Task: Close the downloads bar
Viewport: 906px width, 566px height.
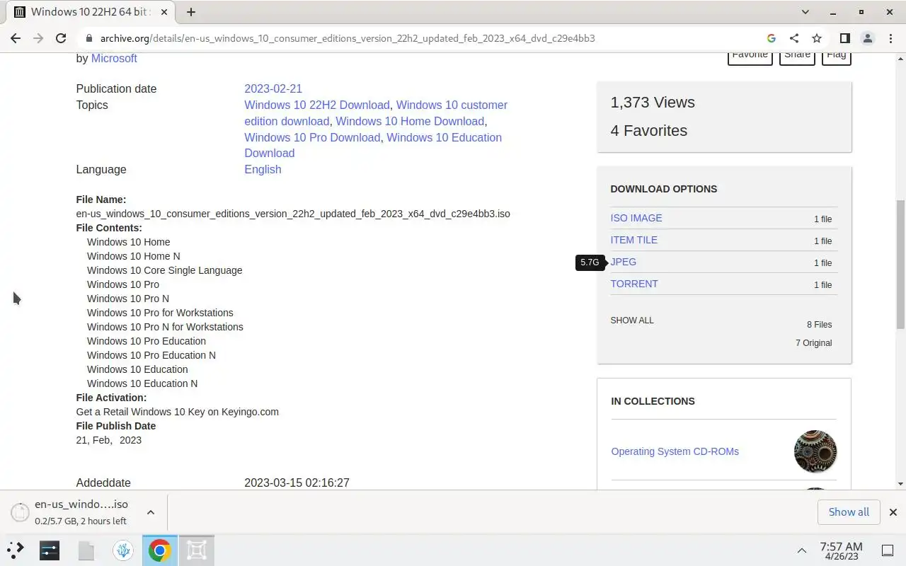Action: tap(893, 512)
